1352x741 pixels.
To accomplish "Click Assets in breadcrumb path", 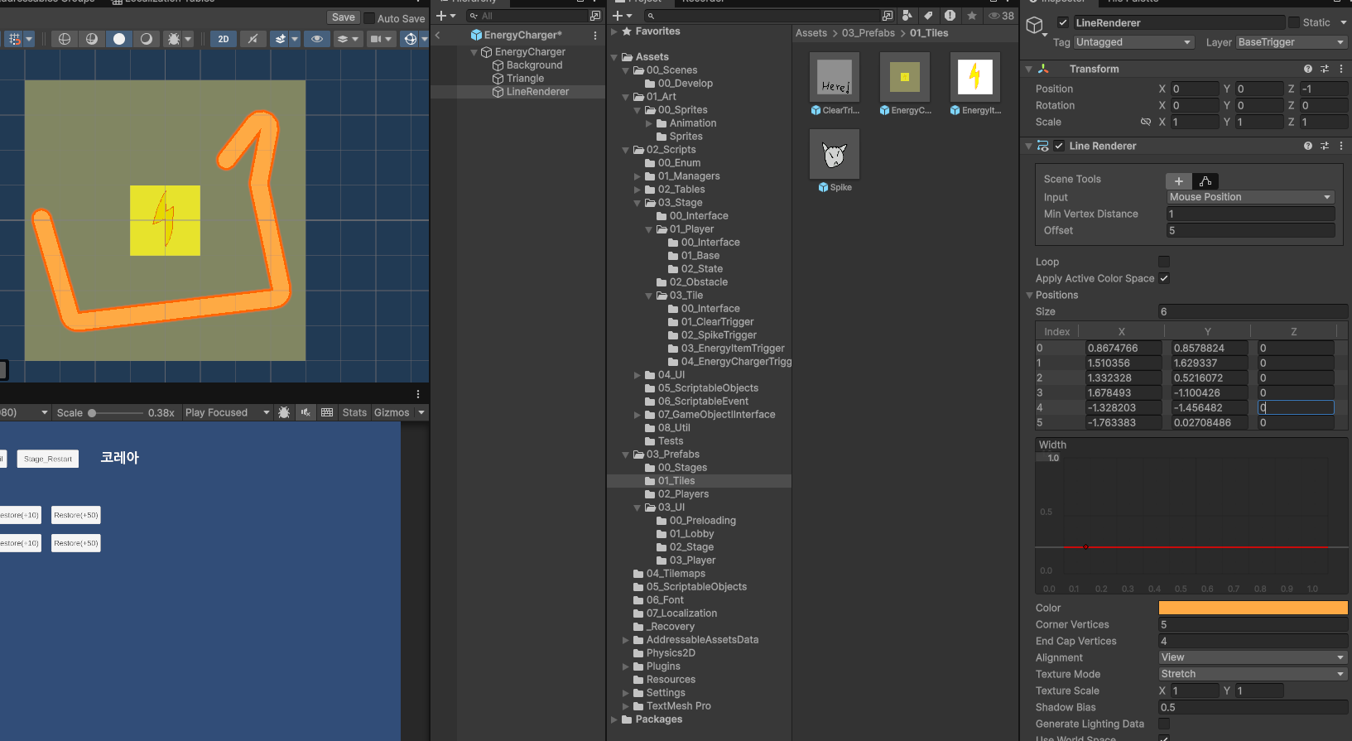I will [811, 33].
